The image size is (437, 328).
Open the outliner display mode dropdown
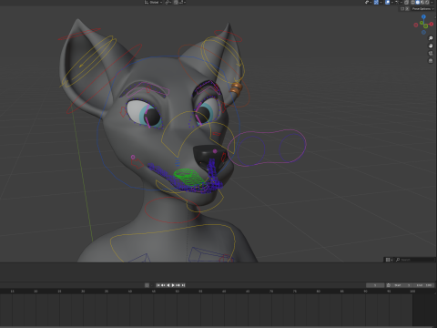[389, 260]
